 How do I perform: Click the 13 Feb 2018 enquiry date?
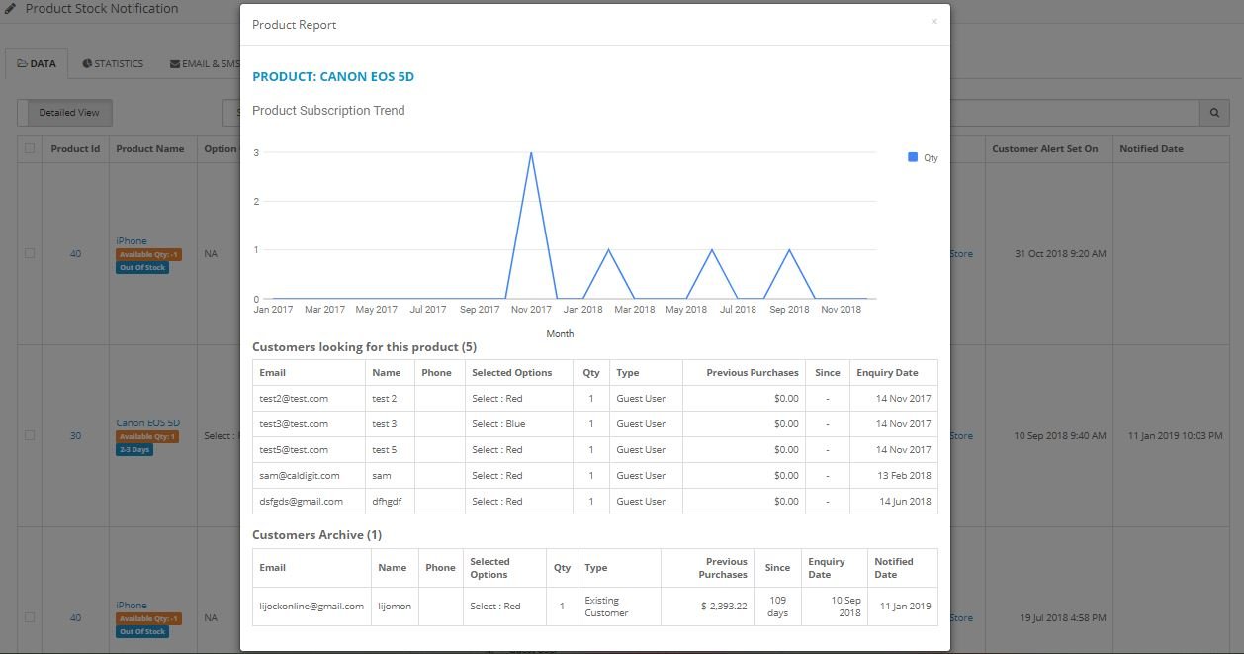click(905, 476)
